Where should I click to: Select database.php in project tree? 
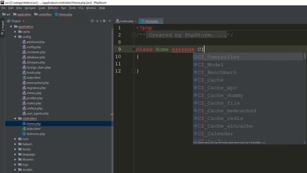[34, 57]
